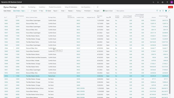
Task: Open the user account avatar
Action: coord(172,2)
